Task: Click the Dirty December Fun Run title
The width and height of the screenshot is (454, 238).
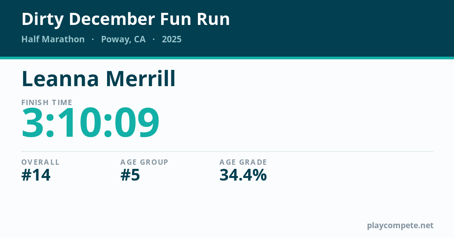Action: tap(126, 19)
